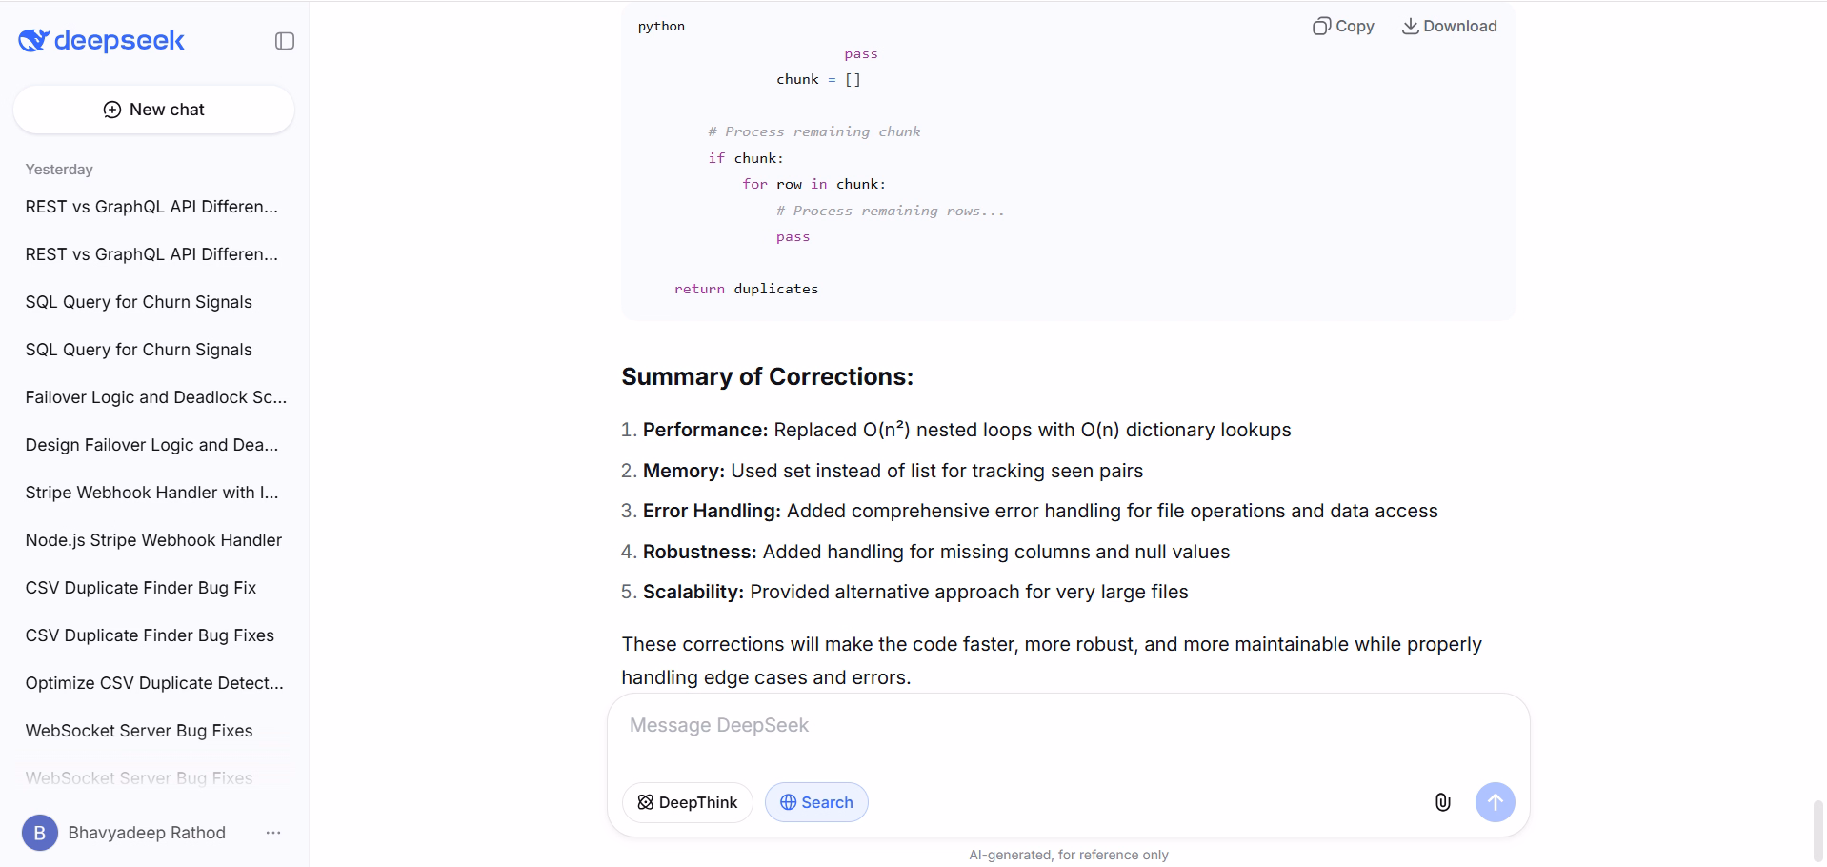This screenshot has height=867, width=1827.
Task: Click the 'AI-generated, for reference only' notice
Action: (1068, 855)
